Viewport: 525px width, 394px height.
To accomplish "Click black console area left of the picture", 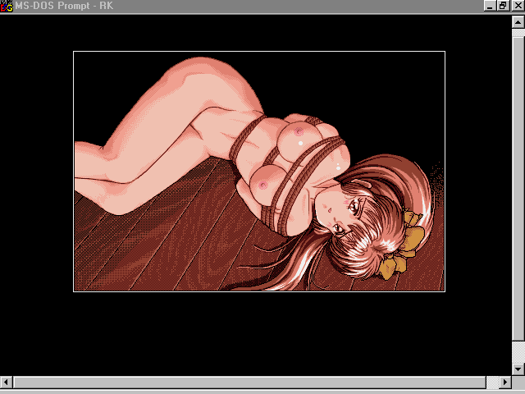I will [x=37, y=171].
